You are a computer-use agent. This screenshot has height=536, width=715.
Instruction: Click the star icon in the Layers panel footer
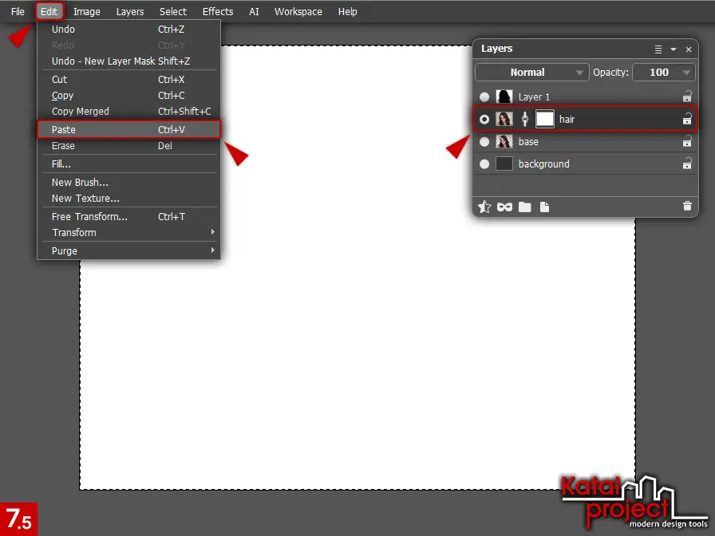[484, 207]
